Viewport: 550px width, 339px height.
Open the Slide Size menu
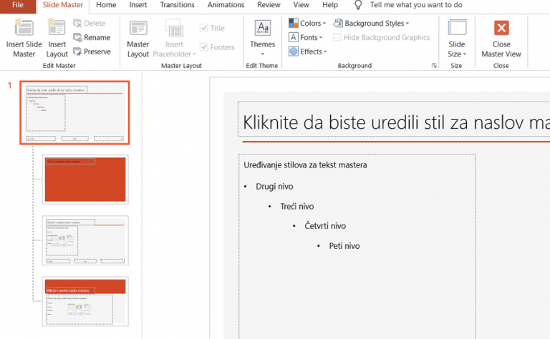tap(457, 38)
